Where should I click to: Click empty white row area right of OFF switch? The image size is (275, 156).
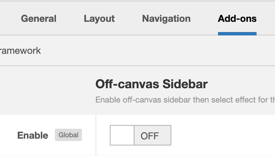[x=222, y=135]
